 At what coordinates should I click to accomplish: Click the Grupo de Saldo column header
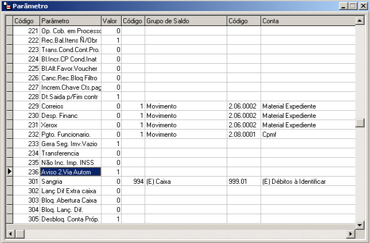[x=185, y=21]
